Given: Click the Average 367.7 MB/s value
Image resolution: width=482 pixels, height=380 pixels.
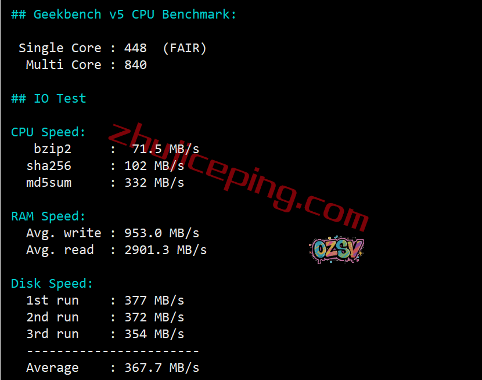Looking at the screenshot, I should (161, 368).
